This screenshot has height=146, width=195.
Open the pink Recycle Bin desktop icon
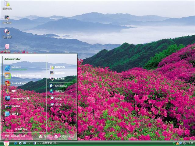click(x=7, y=48)
